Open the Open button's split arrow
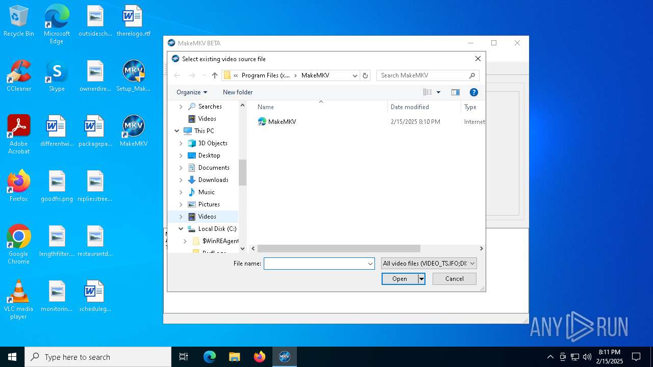 pos(421,279)
